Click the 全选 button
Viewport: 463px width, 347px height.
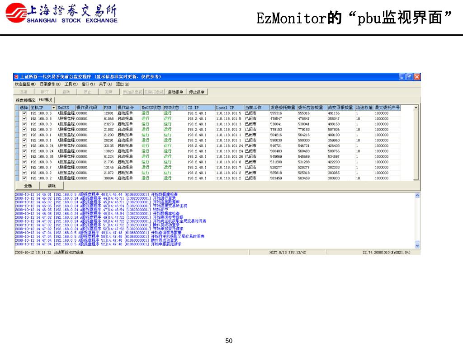(28, 186)
